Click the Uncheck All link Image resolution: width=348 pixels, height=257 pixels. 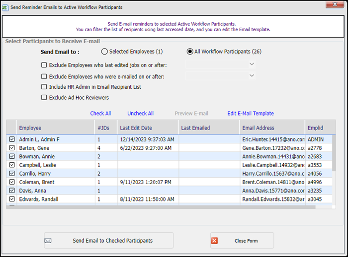coord(140,114)
